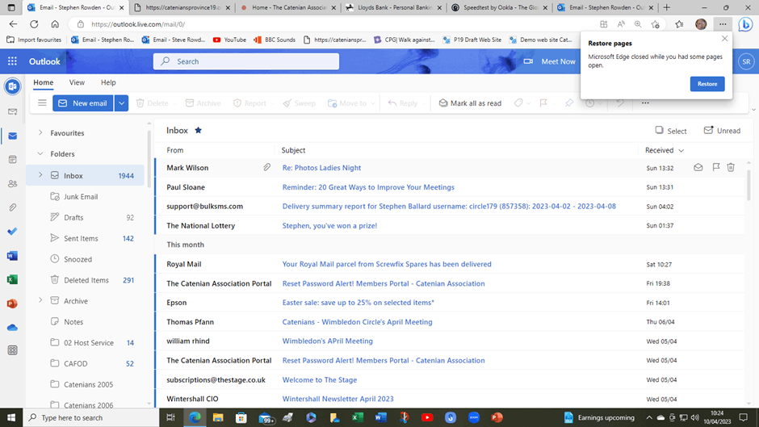
Task: Delete the Mark Wilson message via trash icon
Action: point(731,168)
